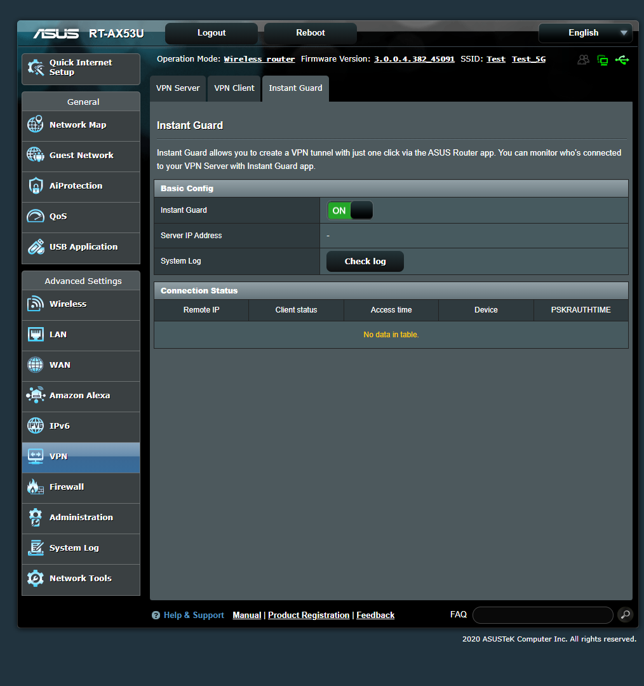Open the English language dropdown

pos(584,32)
